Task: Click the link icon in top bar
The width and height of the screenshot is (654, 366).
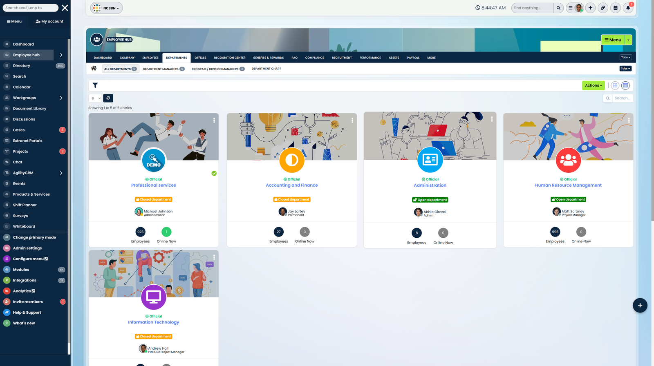Action: tap(603, 8)
